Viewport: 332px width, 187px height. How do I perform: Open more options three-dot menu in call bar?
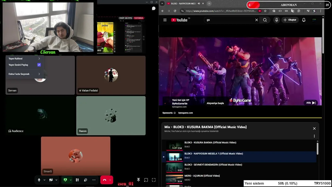click(x=94, y=180)
